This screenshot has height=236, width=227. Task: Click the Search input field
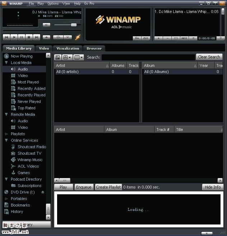click(x=148, y=57)
